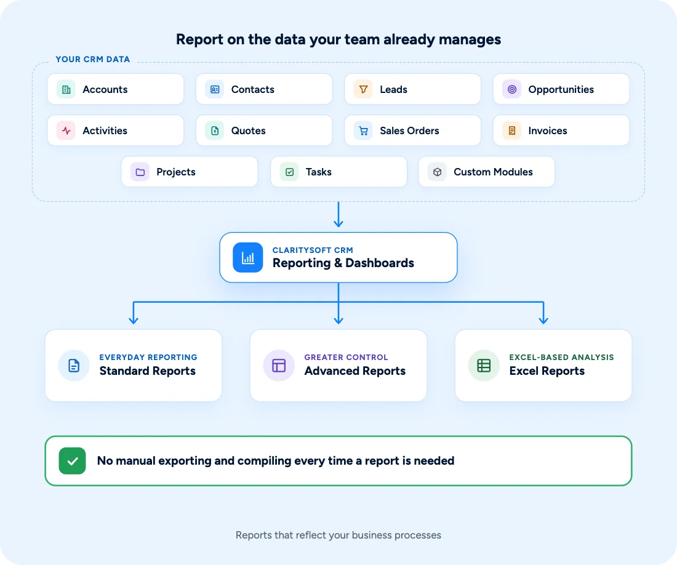Screen dimensions: 677x565
Task: Click the Opportunities target icon
Action: [511, 89]
